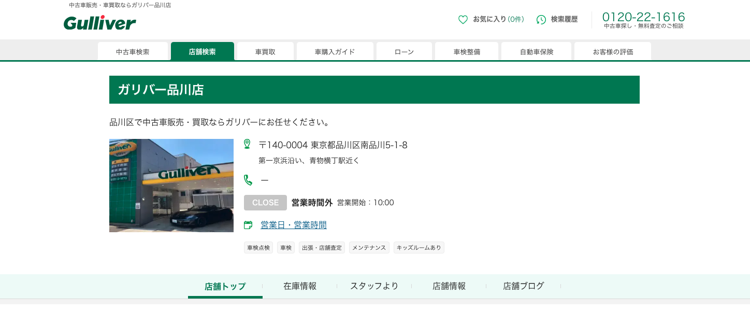The height and width of the screenshot is (325, 750).
Task: Click the calendar icon beside business hours
Action: point(248,225)
